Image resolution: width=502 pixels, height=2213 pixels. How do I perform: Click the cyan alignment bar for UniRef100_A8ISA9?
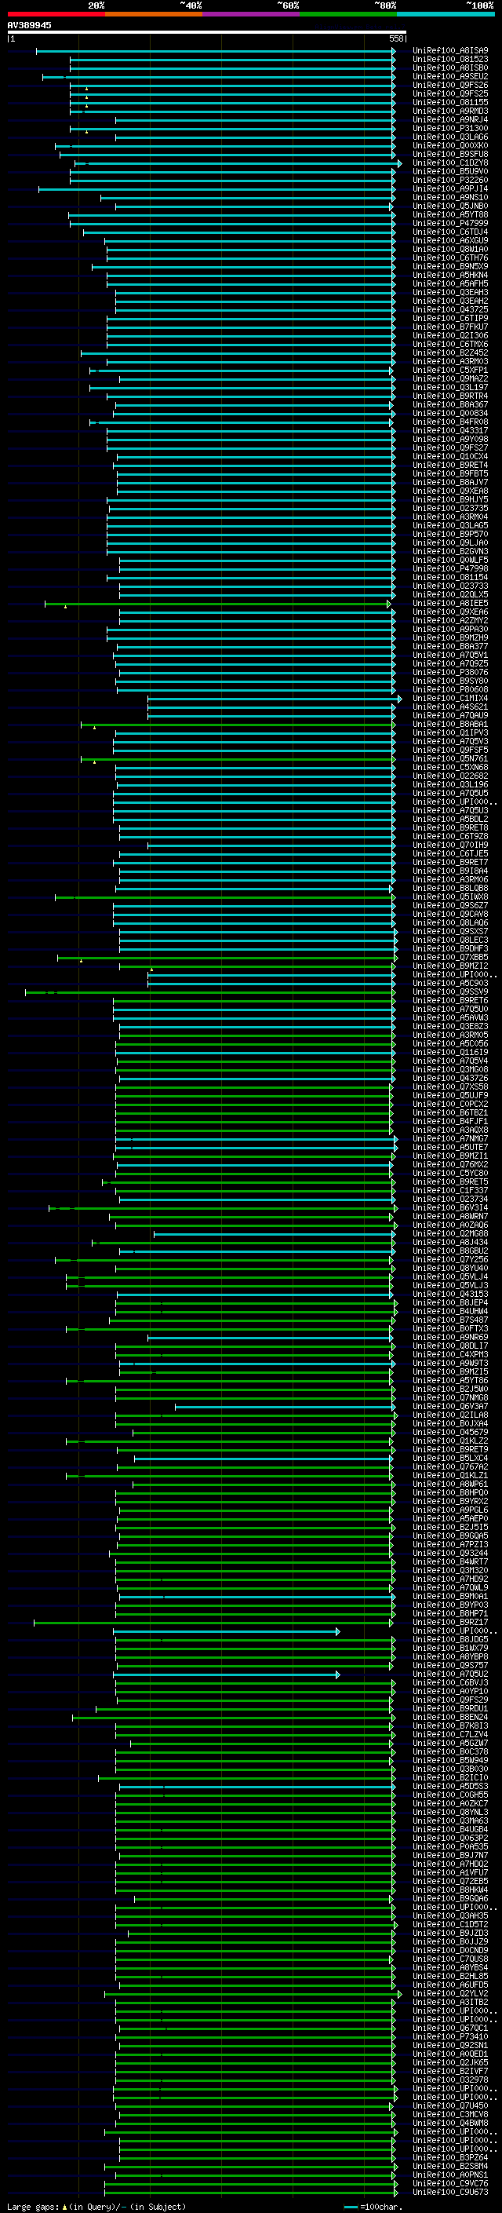[x=216, y=51]
